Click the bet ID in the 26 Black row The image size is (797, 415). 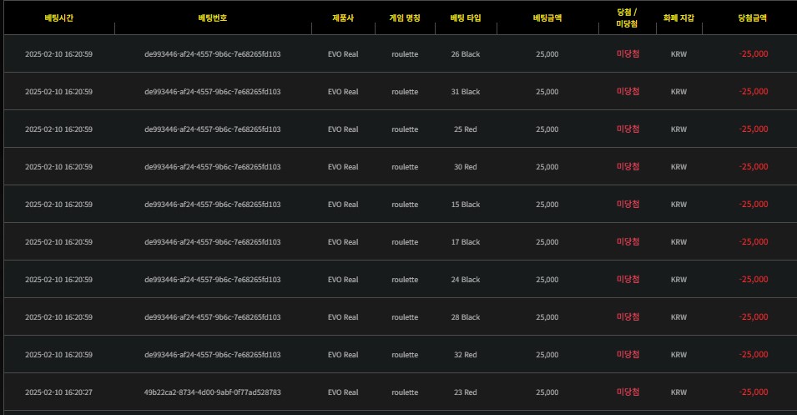(213, 54)
